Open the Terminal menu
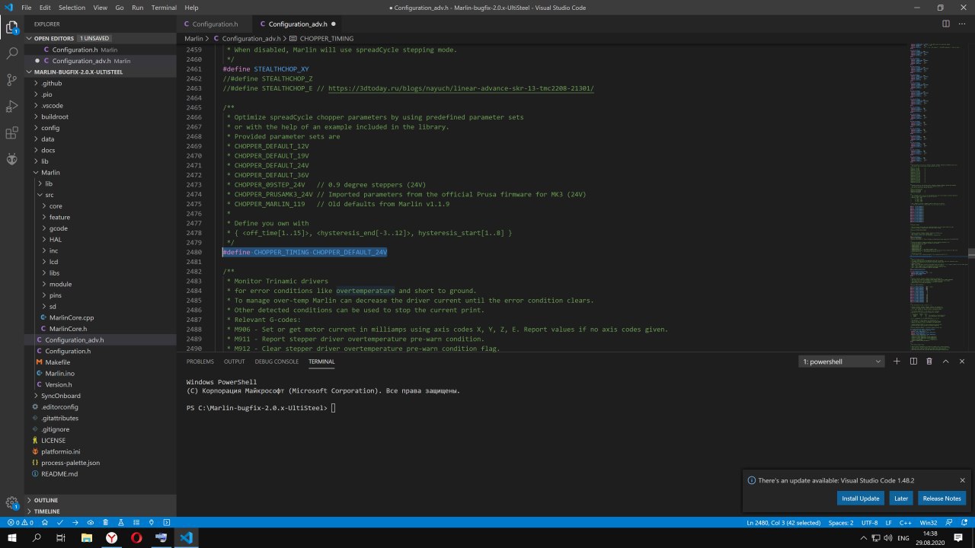Viewport: 975px width, 548px height. pos(164,8)
